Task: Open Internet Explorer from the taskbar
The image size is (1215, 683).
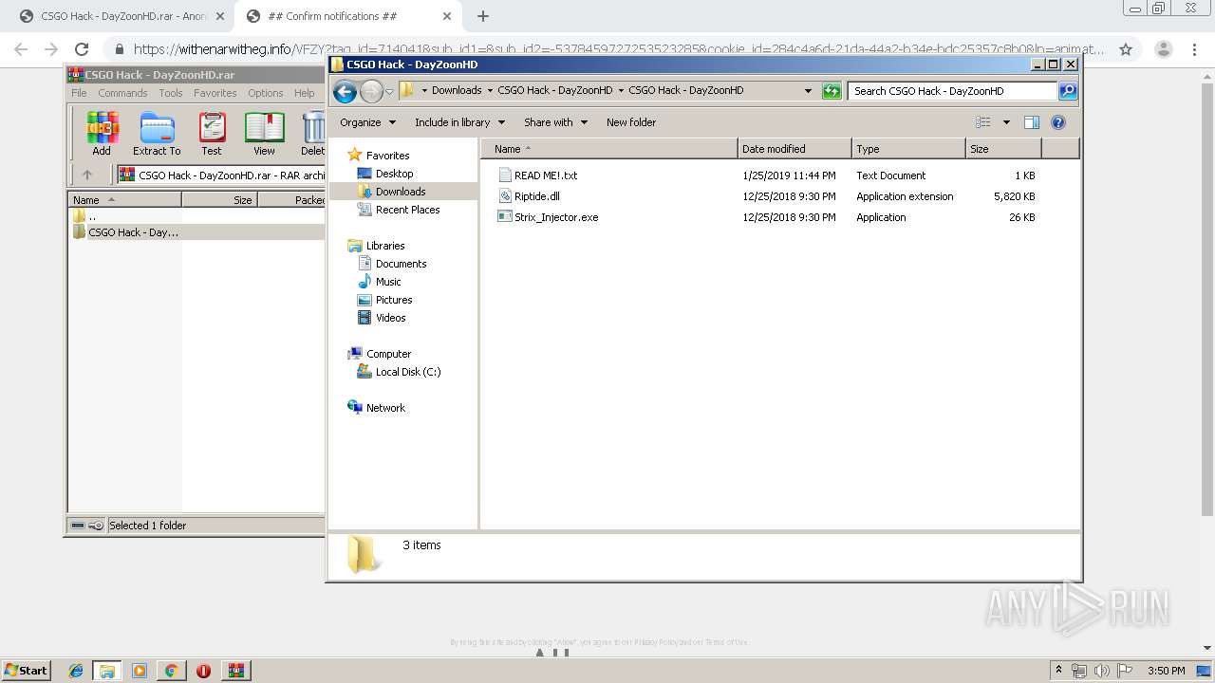Action: [76, 671]
